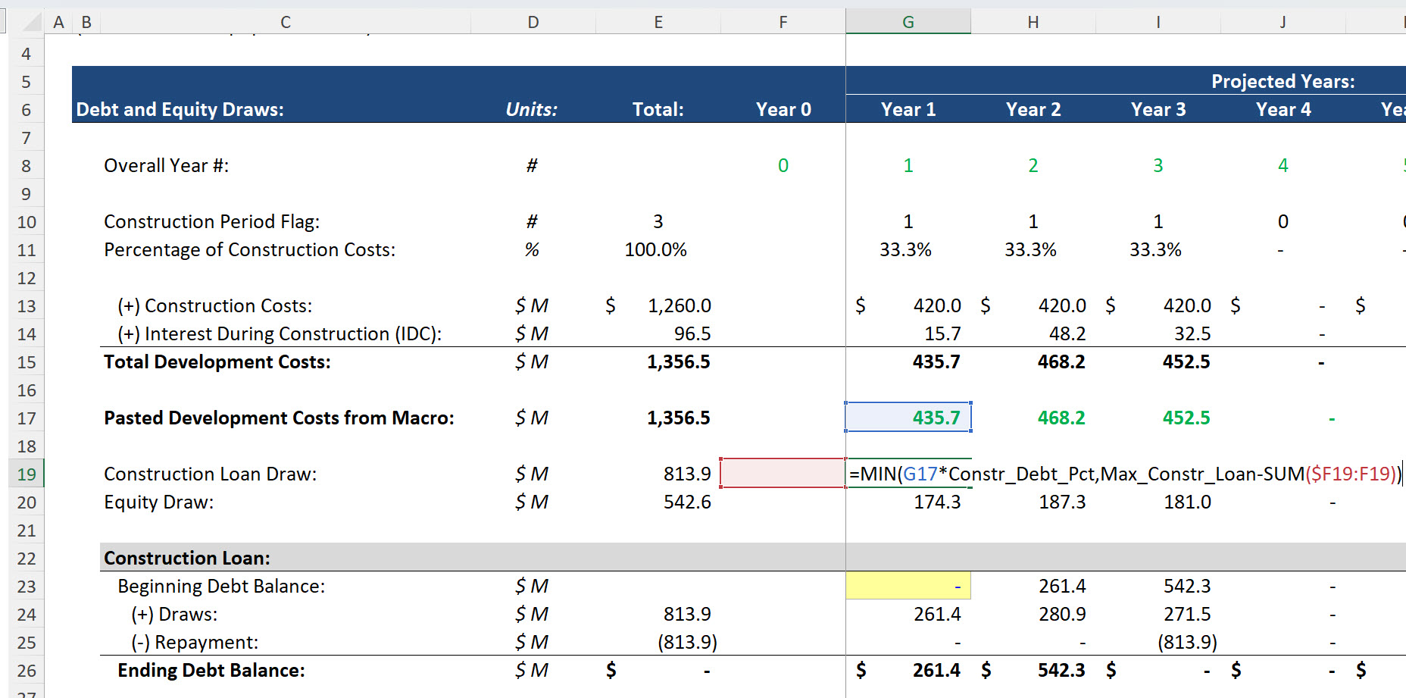Click the Select All corner triangle

31,22
